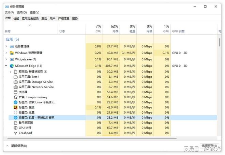Click the 0.1 MB/秒 disk value
The image size is (225, 155).
(129, 53)
